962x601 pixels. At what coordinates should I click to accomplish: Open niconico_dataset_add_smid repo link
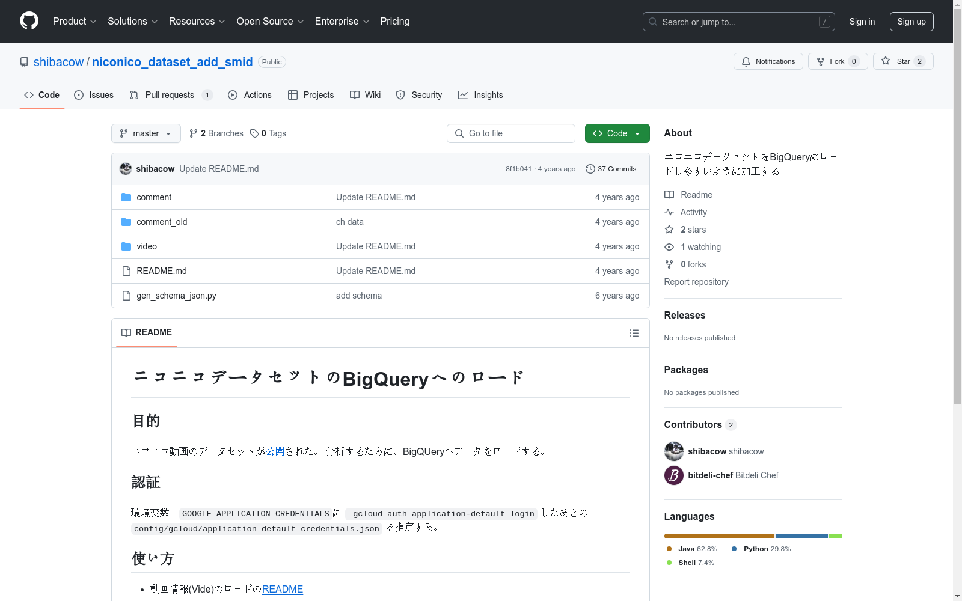(x=172, y=62)
